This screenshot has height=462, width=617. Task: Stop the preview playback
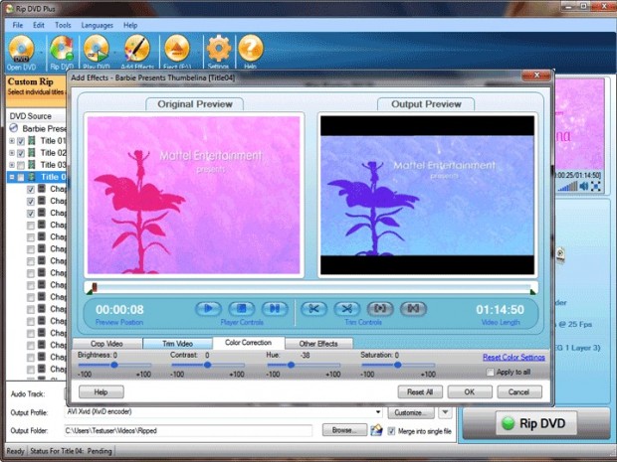[x=241, y=309]
